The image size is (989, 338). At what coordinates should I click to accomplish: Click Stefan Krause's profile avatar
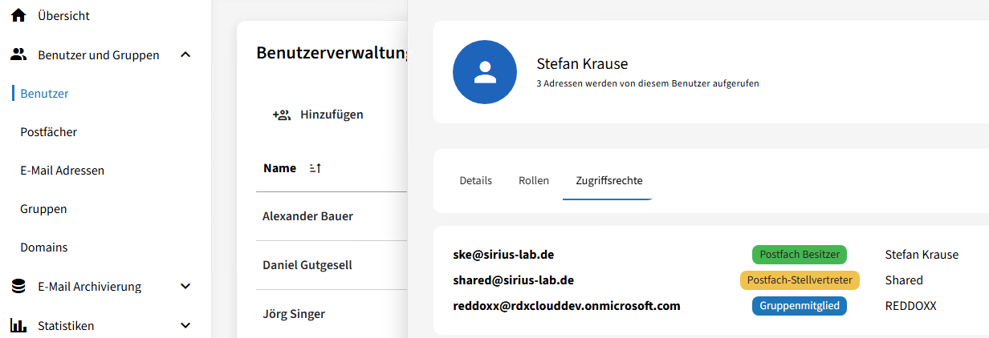(485, 73)
